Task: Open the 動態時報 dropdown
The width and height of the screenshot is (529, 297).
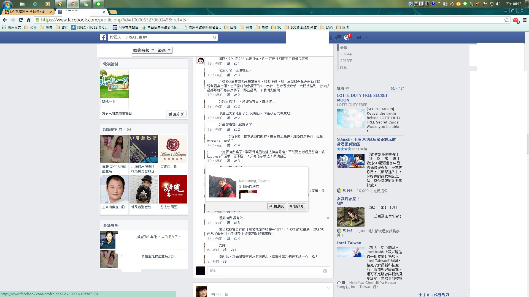Action: point(143,50)
